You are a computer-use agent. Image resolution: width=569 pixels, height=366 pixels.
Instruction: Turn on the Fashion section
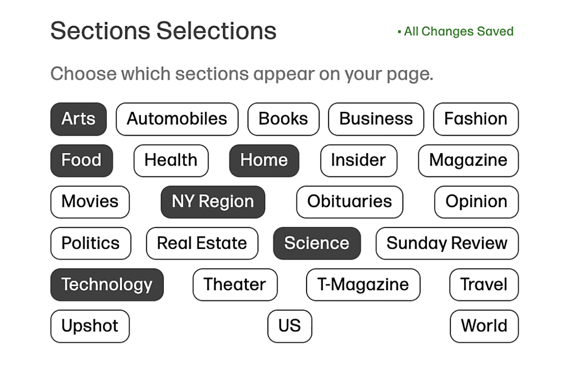tap(476, 119)
